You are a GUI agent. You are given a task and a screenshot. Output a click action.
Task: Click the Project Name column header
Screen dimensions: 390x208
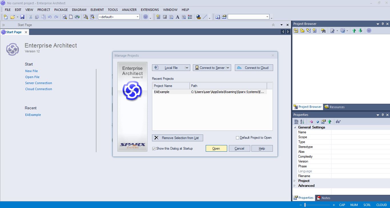click(x=171, y=86)
